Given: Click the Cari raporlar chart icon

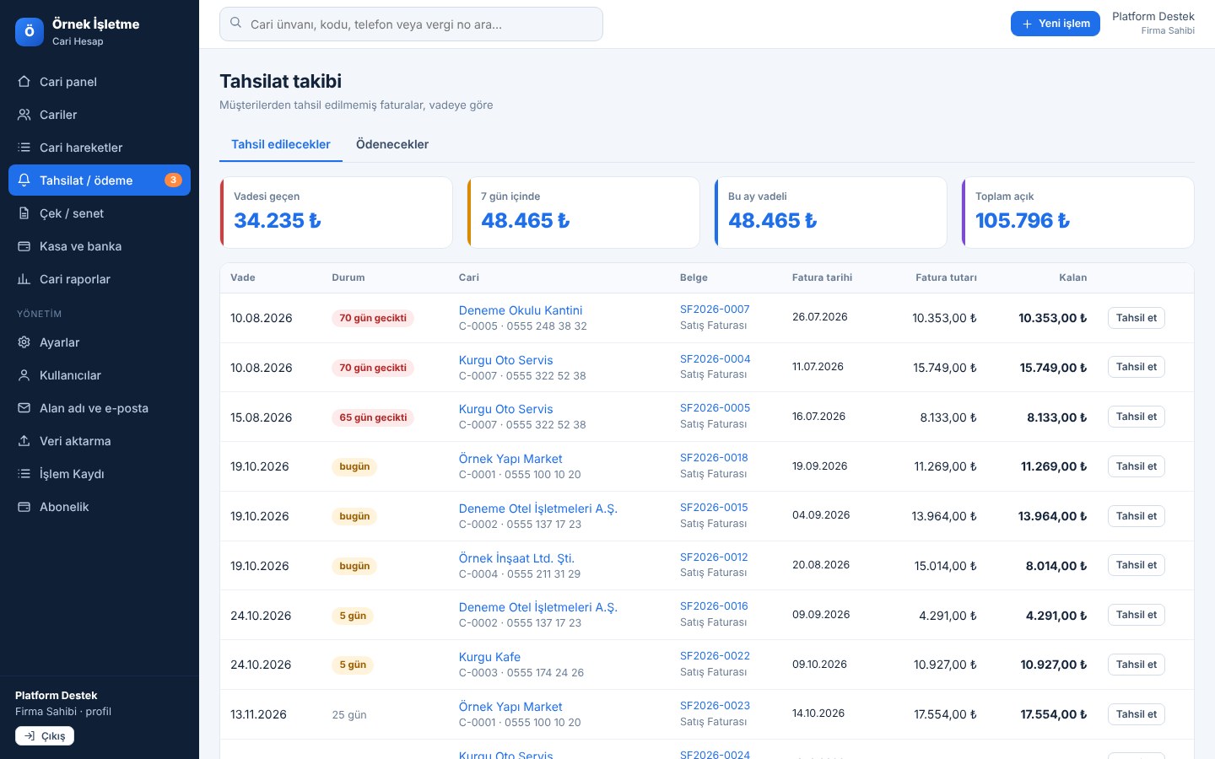Looking at the screenshot, I should tap(24, 279).
